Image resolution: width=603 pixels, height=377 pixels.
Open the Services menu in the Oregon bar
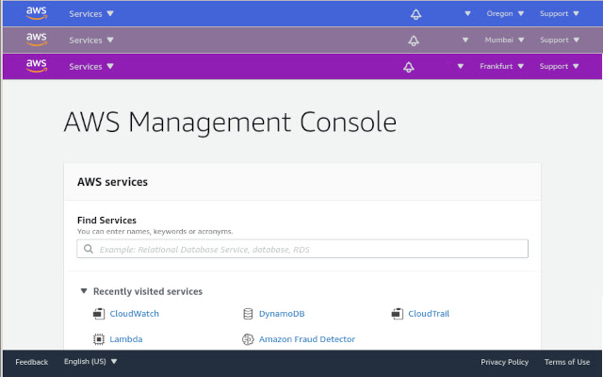(91, 14)
